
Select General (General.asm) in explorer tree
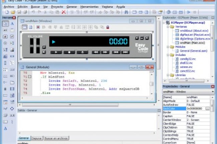pos(192,51)
